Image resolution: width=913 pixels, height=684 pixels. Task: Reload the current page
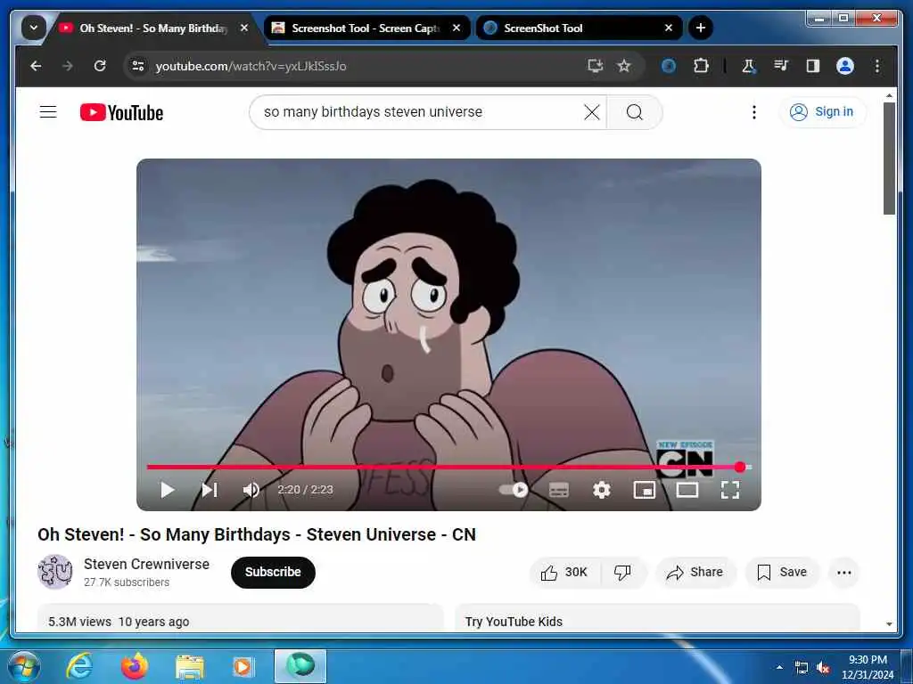pyautogui.click(x=100, y=66)
